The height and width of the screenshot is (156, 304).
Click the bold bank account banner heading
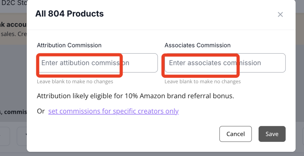(x=13, y=25)
